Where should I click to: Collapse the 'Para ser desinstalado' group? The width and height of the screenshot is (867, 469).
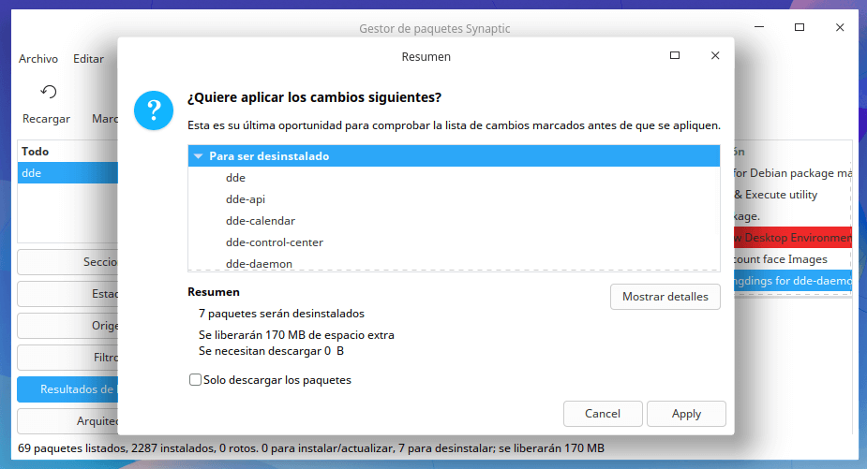(x=198, y=156)
